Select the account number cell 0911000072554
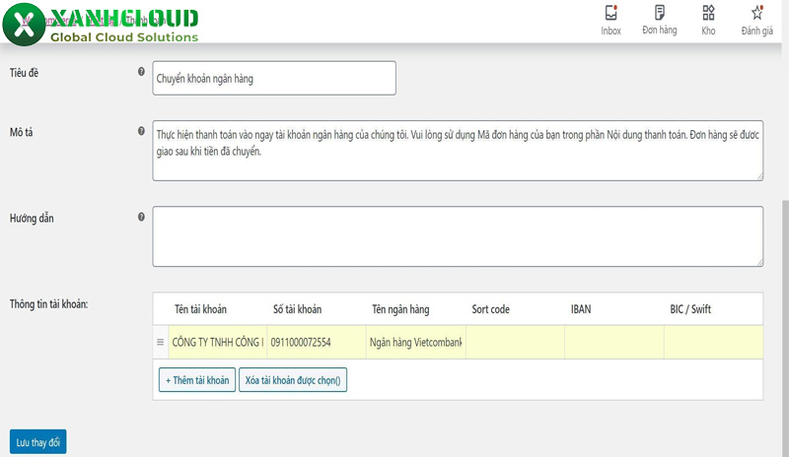Image resolution: width=789 pixels, height=457 pixels. [316, 343]
